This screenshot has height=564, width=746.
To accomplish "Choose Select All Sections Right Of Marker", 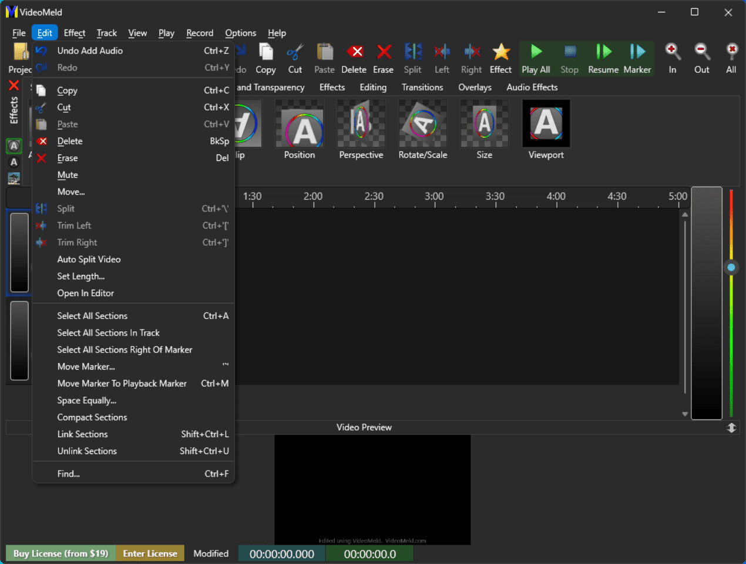I will 133,350.
